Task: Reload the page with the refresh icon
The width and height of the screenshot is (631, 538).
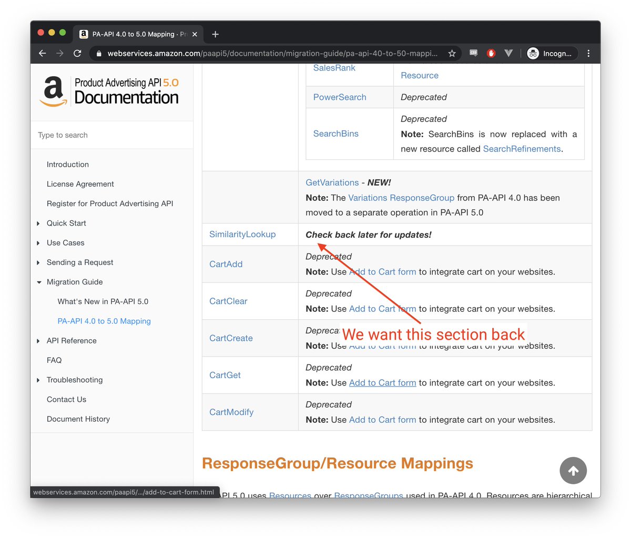Action: click(x=77, y=53)
